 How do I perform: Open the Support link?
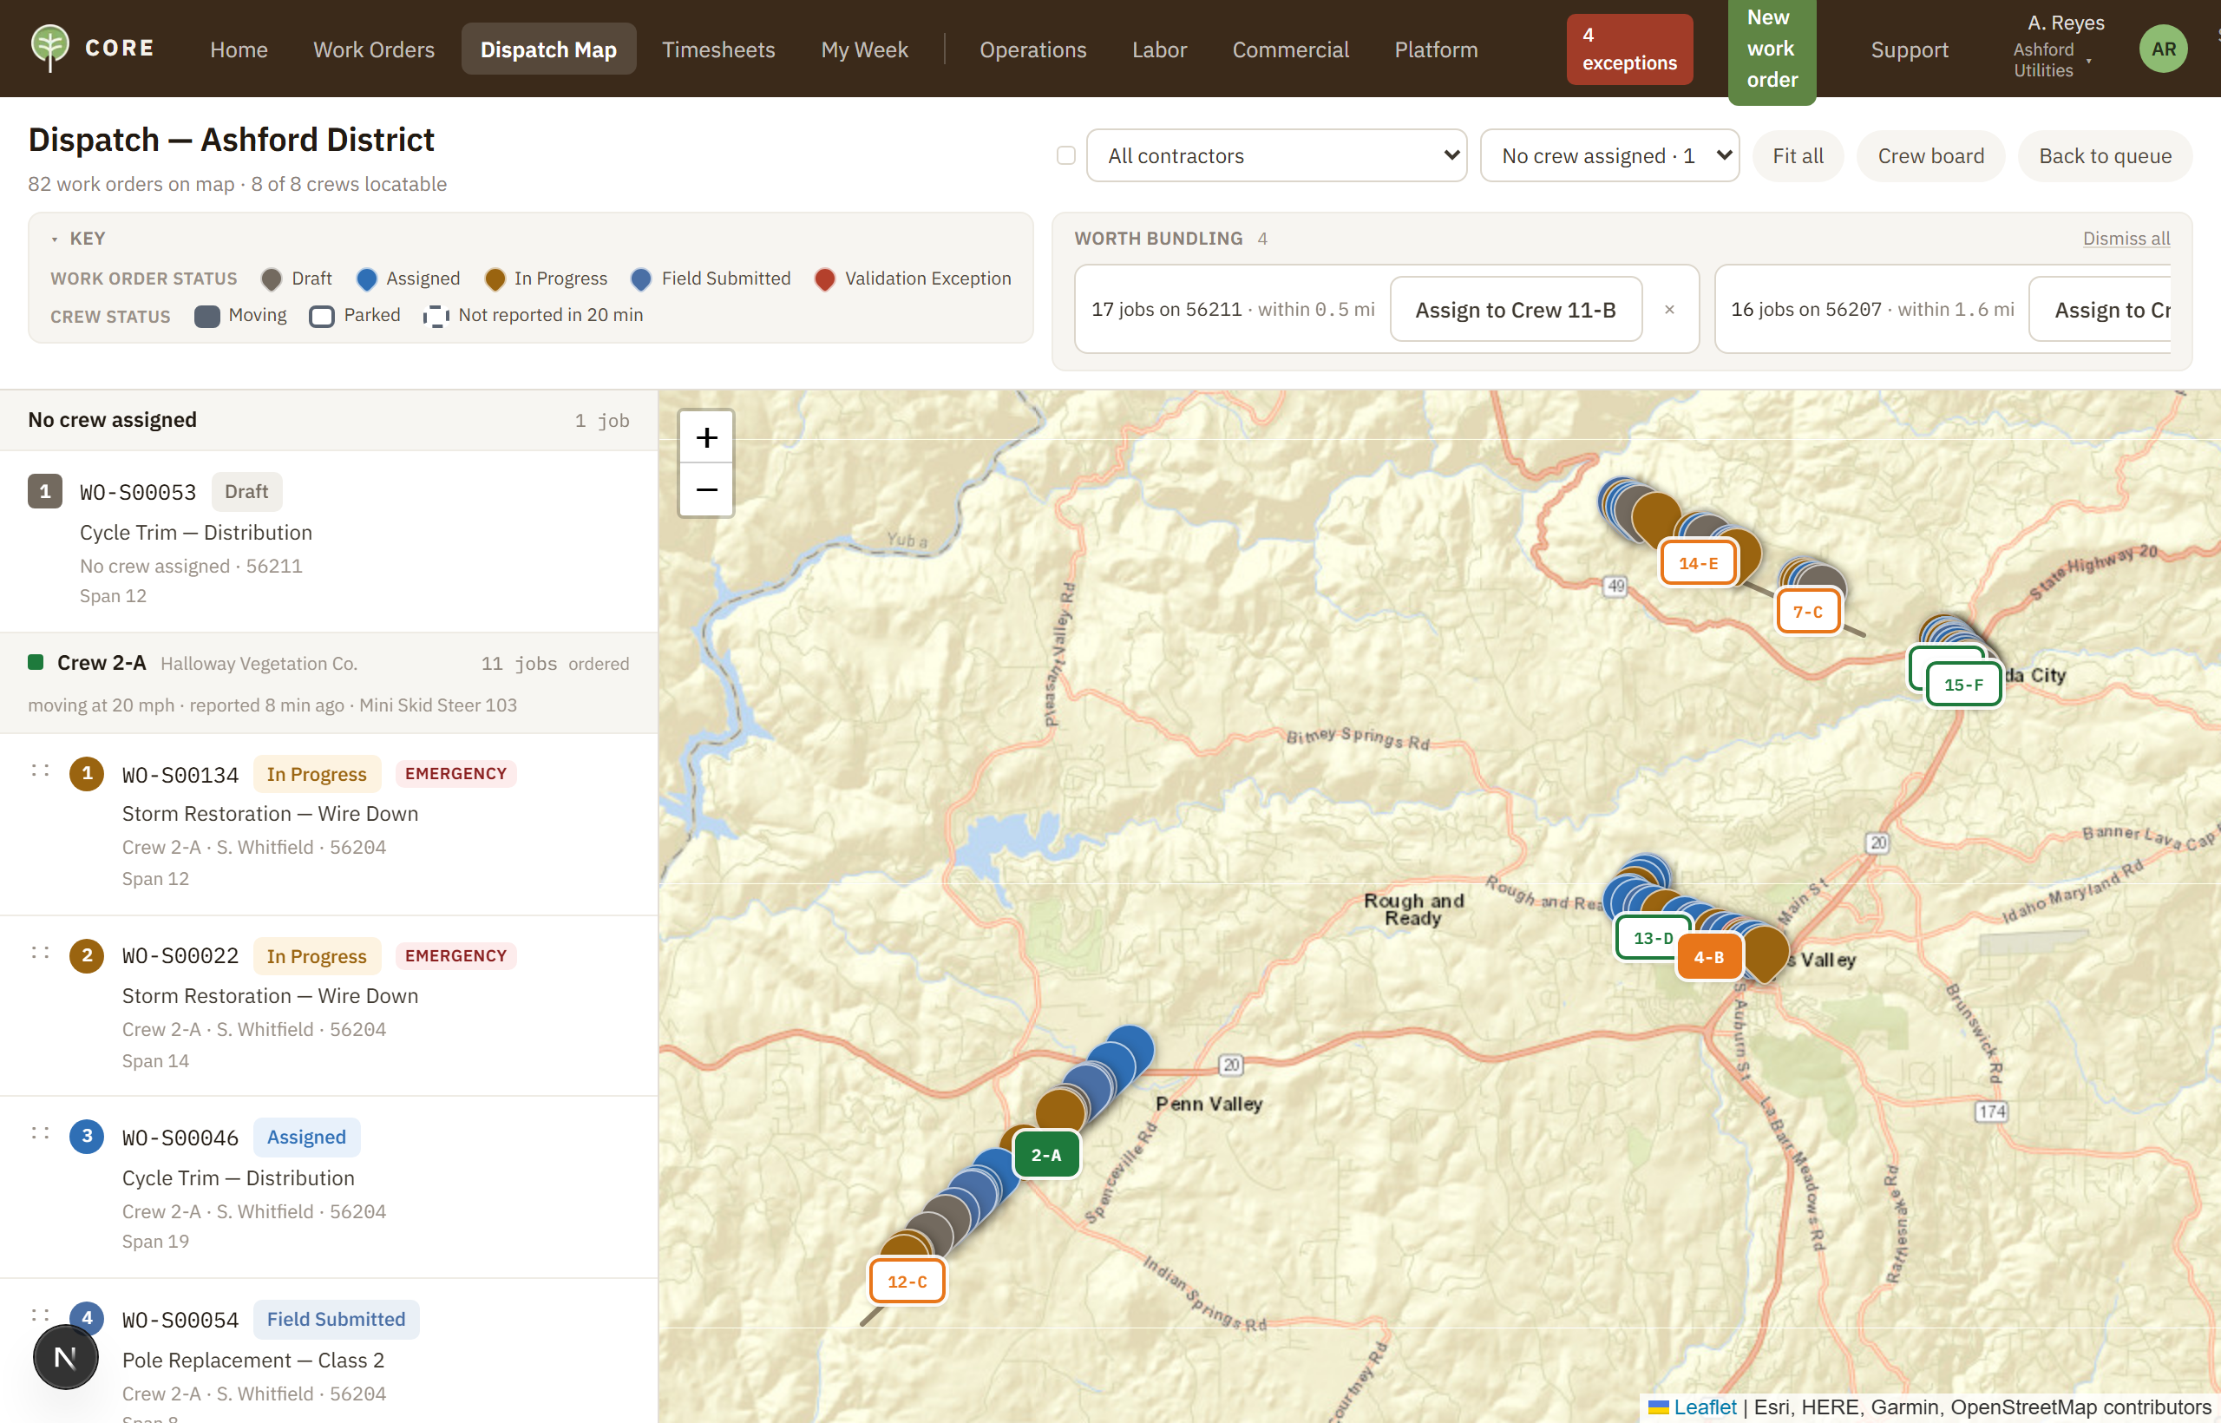(x=1910, y=49)
